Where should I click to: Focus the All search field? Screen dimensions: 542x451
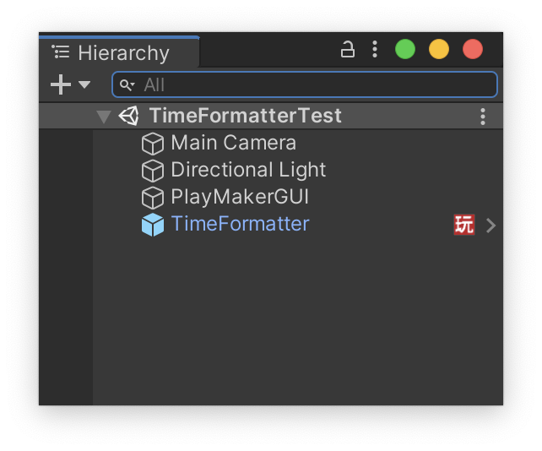tap(305, 84)
